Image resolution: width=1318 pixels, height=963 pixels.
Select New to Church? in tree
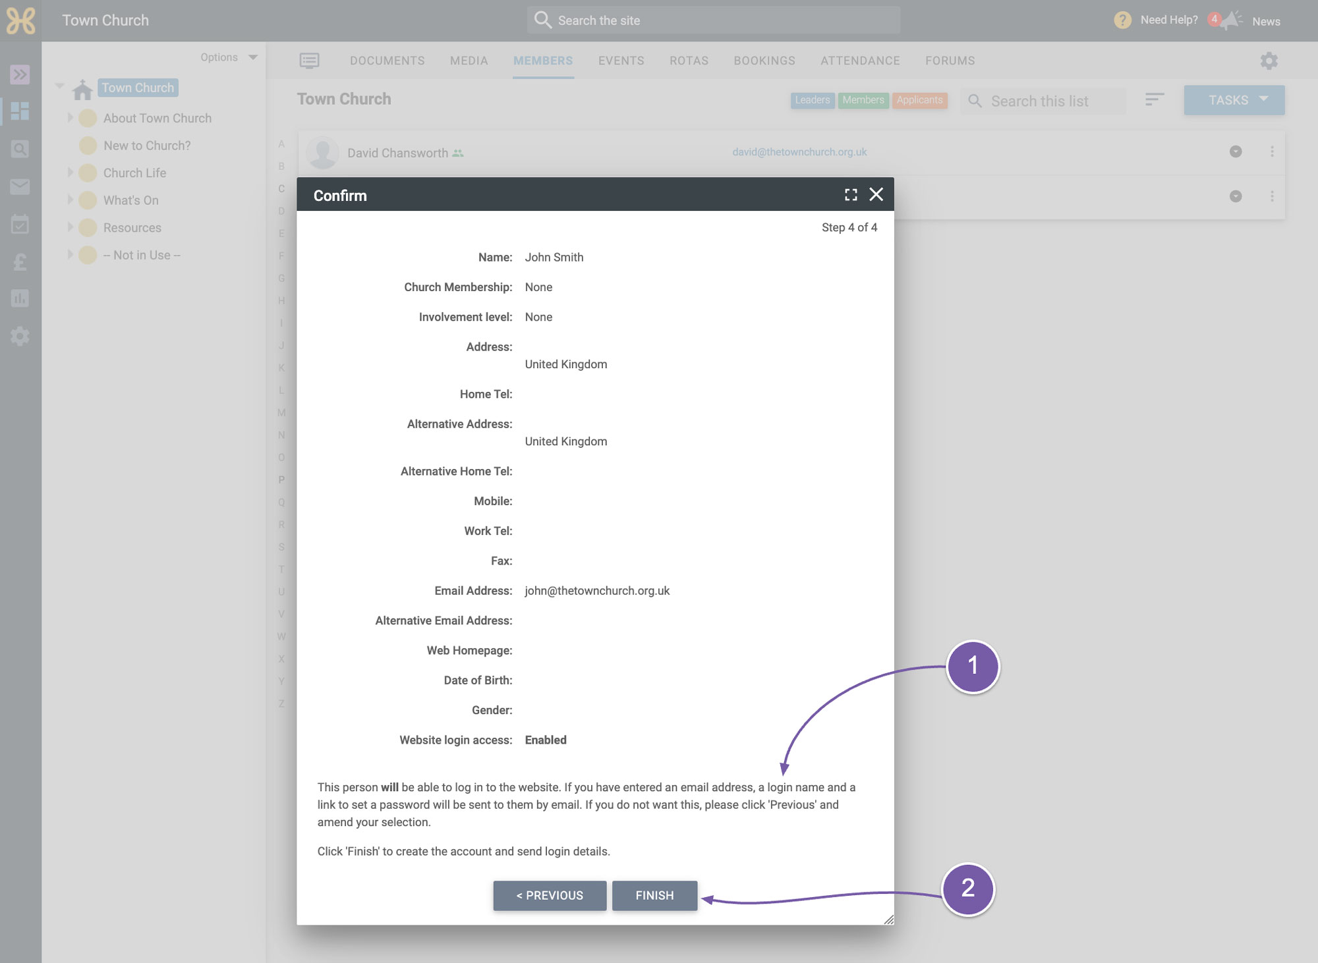pyautogui.click(x=147, y=146)
